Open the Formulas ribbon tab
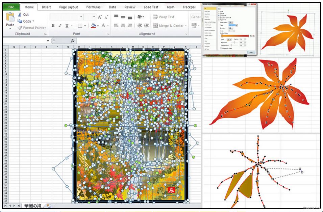This screenshot has height=212, width=323. (93, 7)
